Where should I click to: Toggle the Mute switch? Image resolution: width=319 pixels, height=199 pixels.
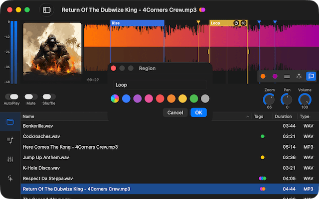coord(31,97)
